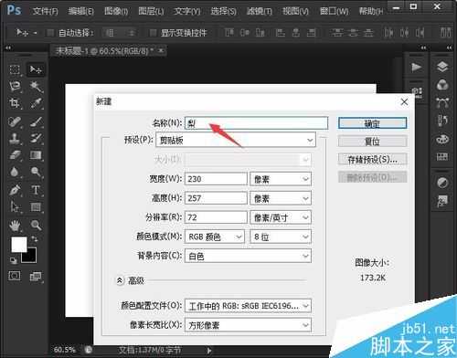Select the Path Selection tool
The image size is (457, 358).
pos(15,207)
